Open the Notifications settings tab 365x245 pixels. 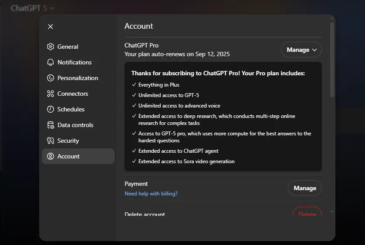click(78, 62)
